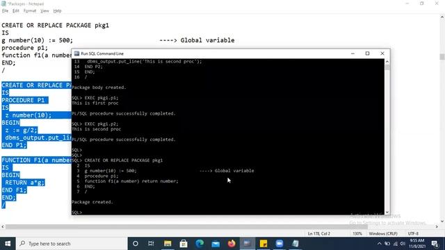Open Cortana circle icon on taskbar
Screen dimensions: 445x250
(x=136, y=244)
